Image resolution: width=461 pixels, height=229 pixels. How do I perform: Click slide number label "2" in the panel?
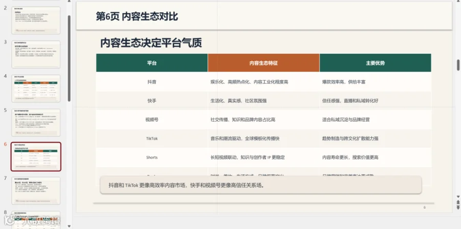point(5,8)
